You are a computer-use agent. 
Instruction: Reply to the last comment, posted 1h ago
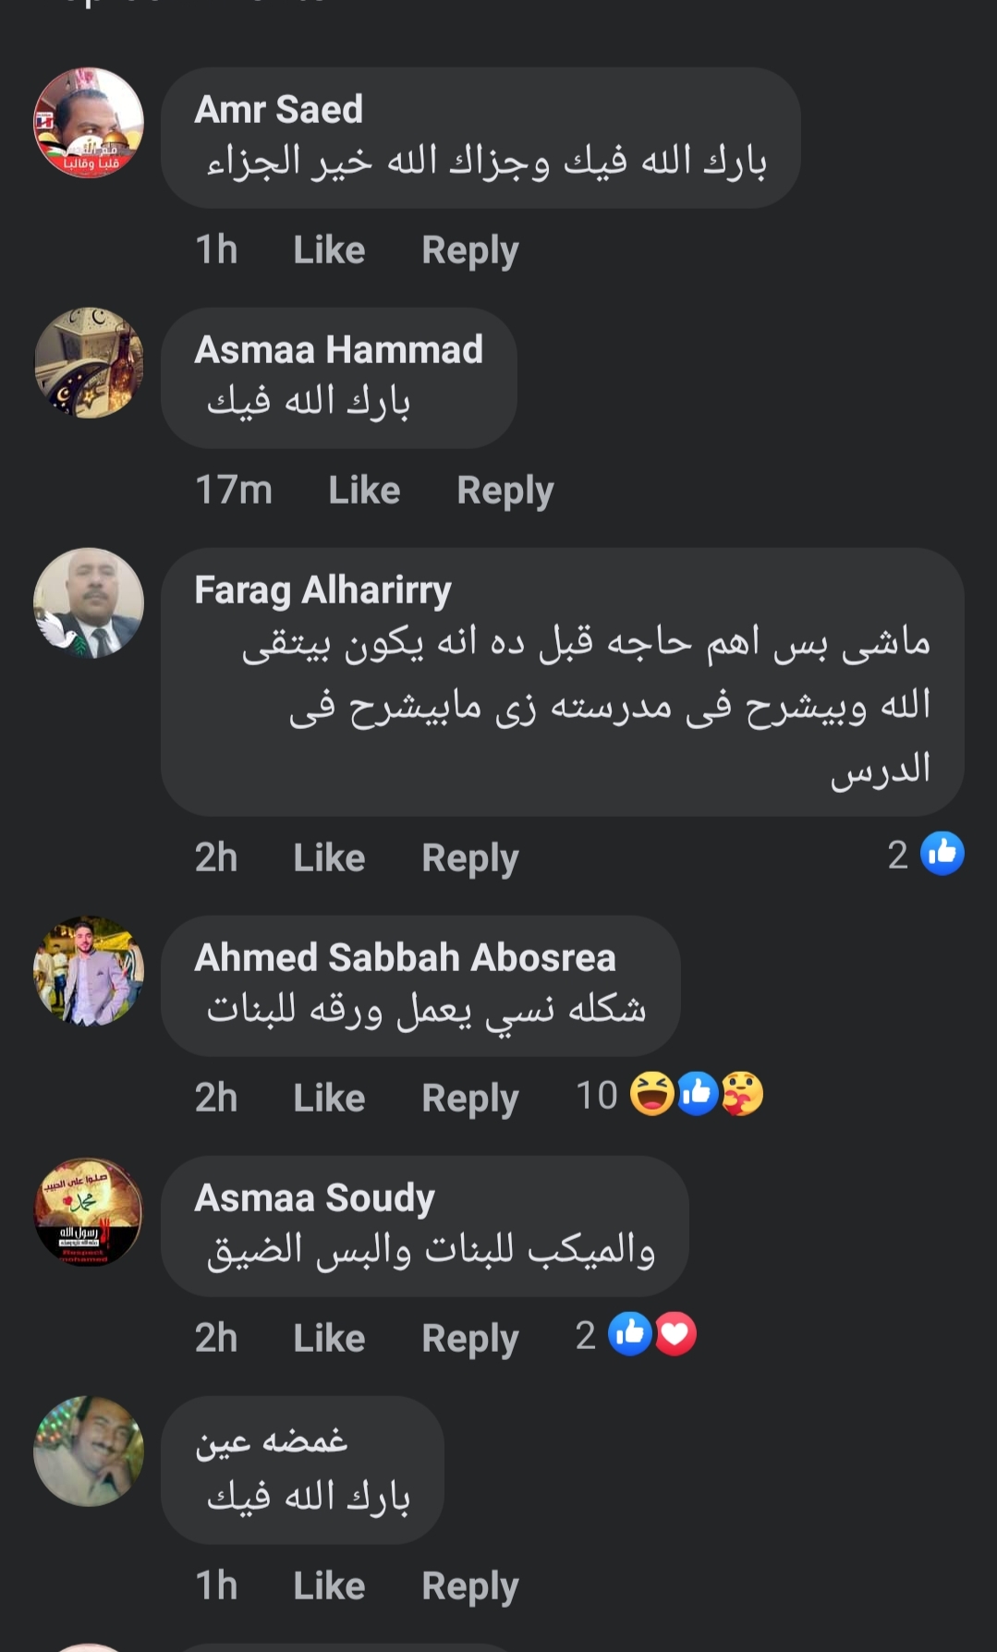point(469,1586)
